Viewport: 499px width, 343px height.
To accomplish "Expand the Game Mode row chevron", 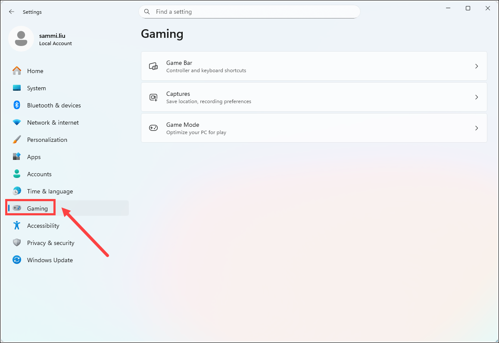I will [476, 128].
